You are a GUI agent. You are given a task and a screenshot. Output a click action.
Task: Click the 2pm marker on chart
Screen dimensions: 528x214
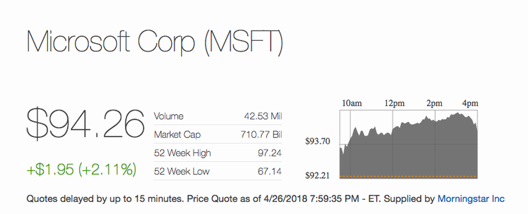coord(435,103)
